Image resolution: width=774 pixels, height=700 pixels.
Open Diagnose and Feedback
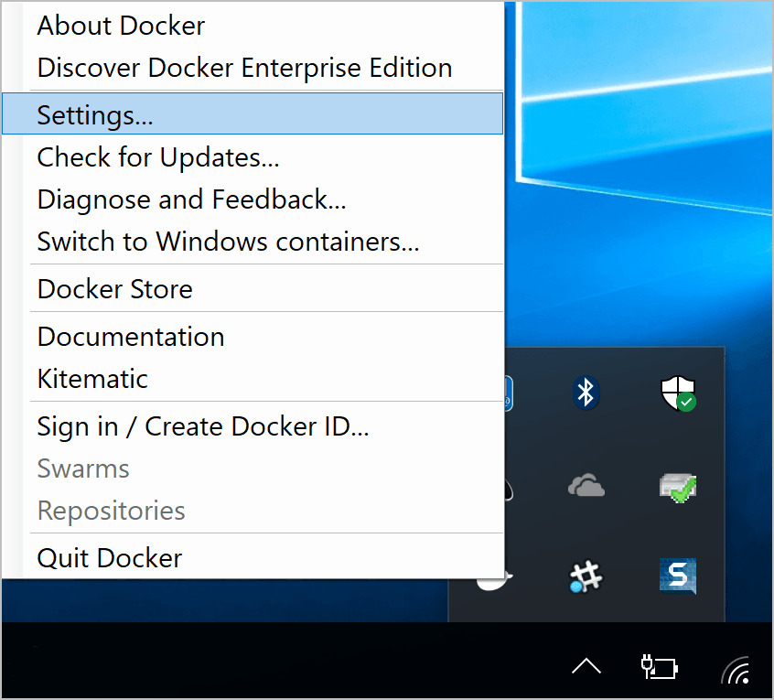point(191,199)
